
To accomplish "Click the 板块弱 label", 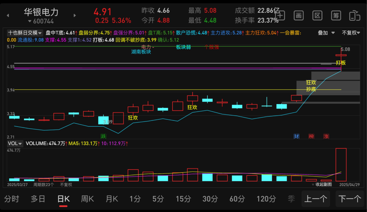I will (x=183, y=47).
